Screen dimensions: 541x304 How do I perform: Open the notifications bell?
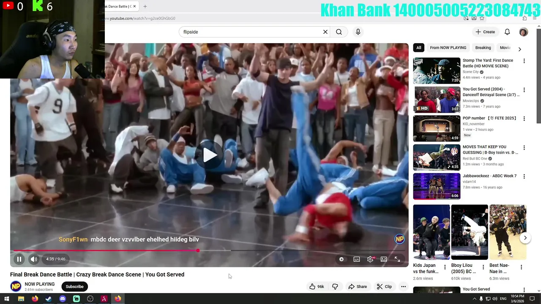pos(507,32)
